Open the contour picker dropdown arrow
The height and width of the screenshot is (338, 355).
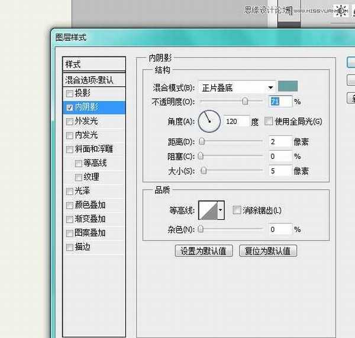221,210
